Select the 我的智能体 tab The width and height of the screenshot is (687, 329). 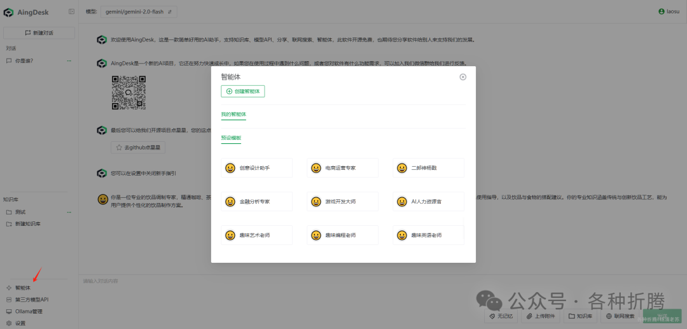(x=233, y=115)
